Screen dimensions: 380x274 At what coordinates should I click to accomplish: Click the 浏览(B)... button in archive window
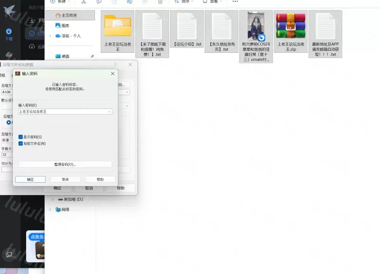(123, 85)
